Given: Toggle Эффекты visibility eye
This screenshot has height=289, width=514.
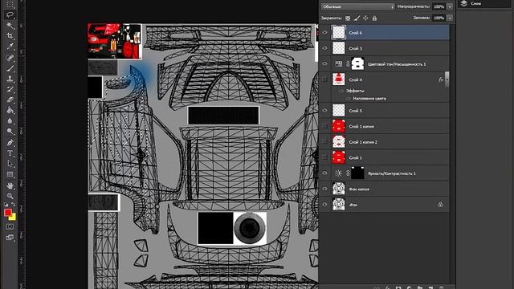Looking at the screenshot, I should (341, 91).
